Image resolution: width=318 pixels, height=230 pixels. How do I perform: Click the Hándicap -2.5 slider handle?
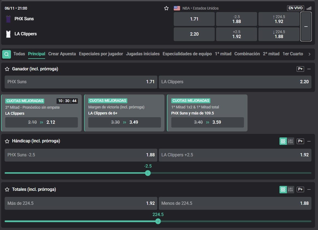[x=148, y=173]
